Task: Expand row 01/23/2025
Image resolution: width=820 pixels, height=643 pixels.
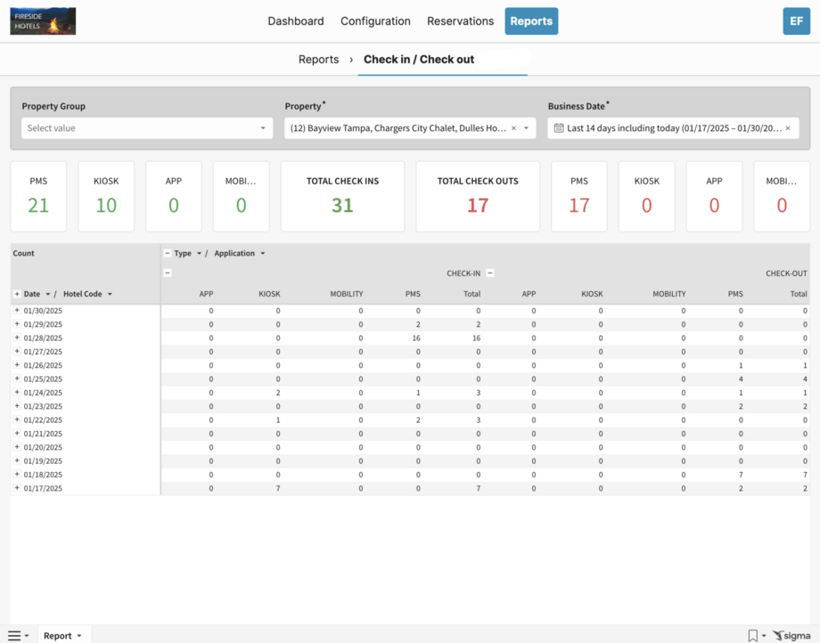Action: click(17, 406)
